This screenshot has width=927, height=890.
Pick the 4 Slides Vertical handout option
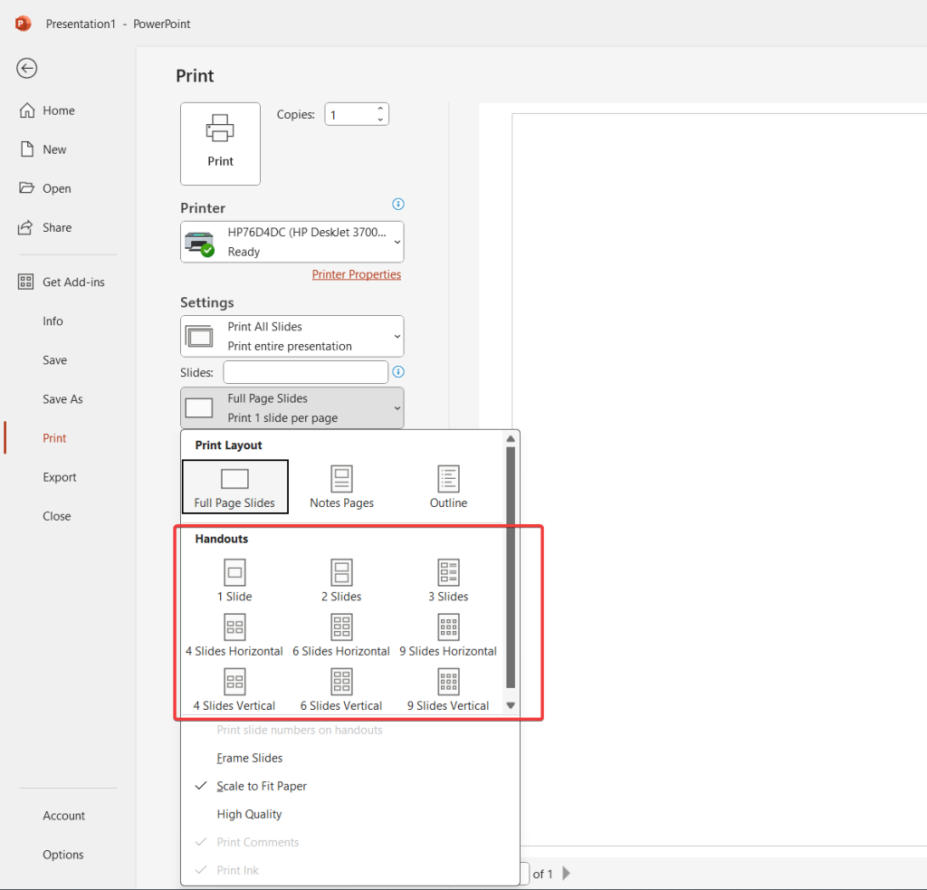[234, 688]
